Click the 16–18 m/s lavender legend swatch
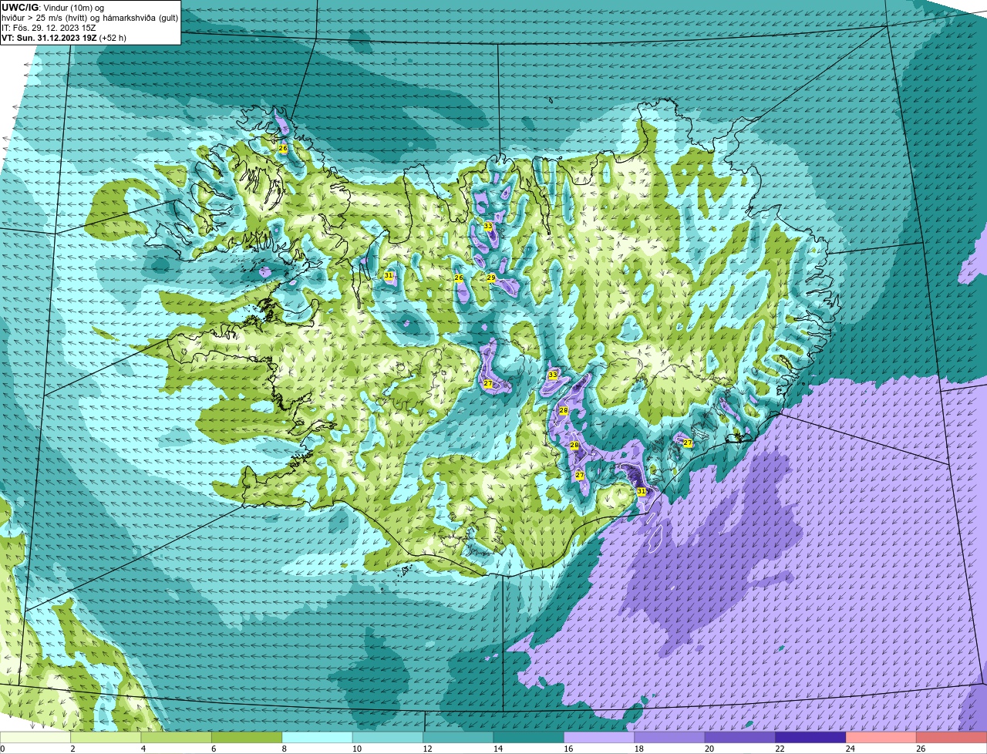This screenshot has width=987, height=754. click(599, 737)
